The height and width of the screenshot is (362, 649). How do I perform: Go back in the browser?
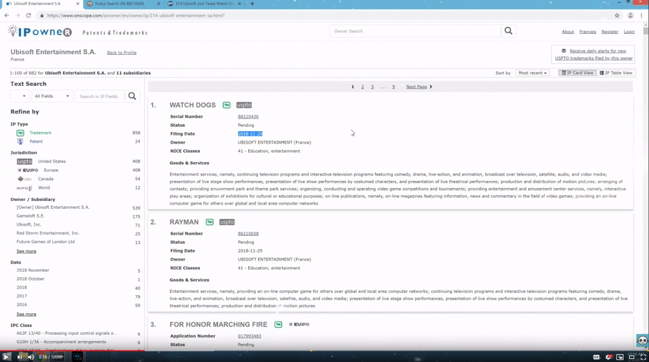coord(6,16)
